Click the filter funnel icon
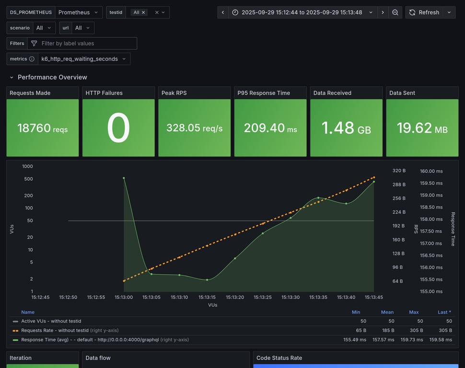 coord(34,43)
